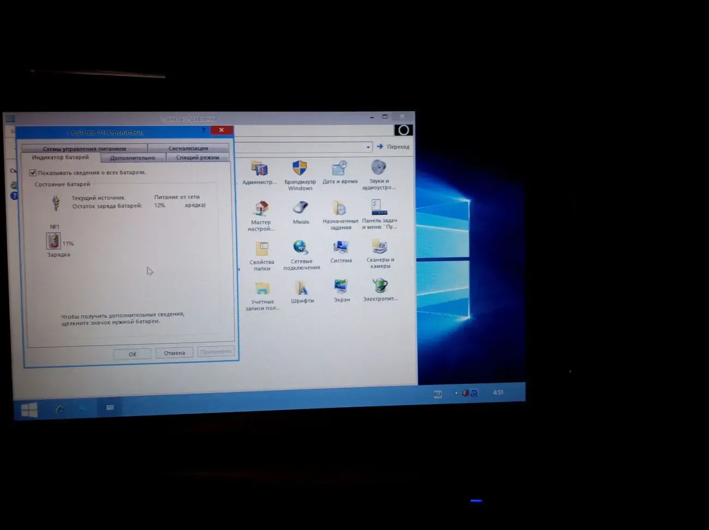The height and width of the screenshot is (530, 709).
Task: Open the Спящий режим tab
Action: (x=197, y=158)
